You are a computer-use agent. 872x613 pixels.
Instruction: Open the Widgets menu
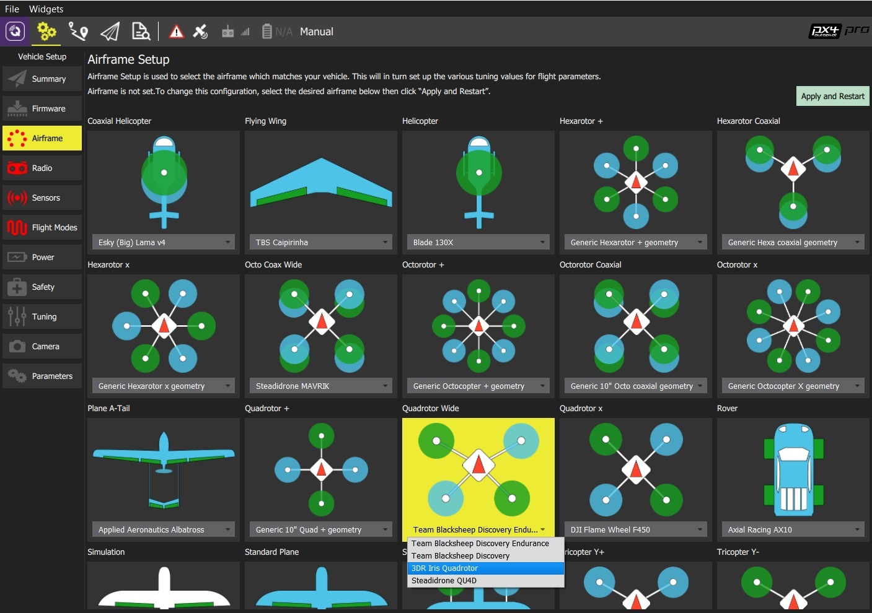(46, 9)
